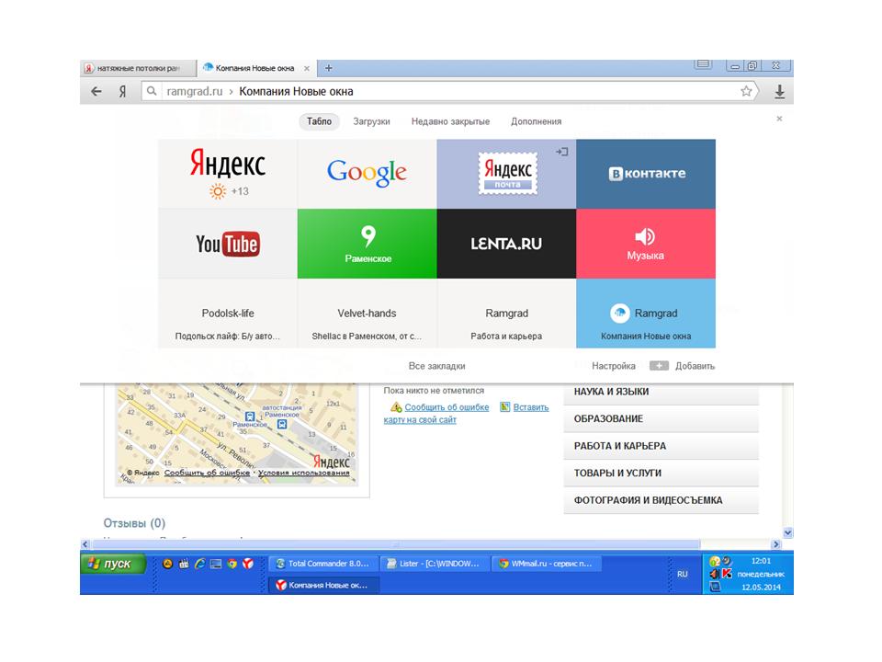Viewport: 882px width, 662px height.
Task: Open the LENTA.RU tile
Action: pos(506,244)
